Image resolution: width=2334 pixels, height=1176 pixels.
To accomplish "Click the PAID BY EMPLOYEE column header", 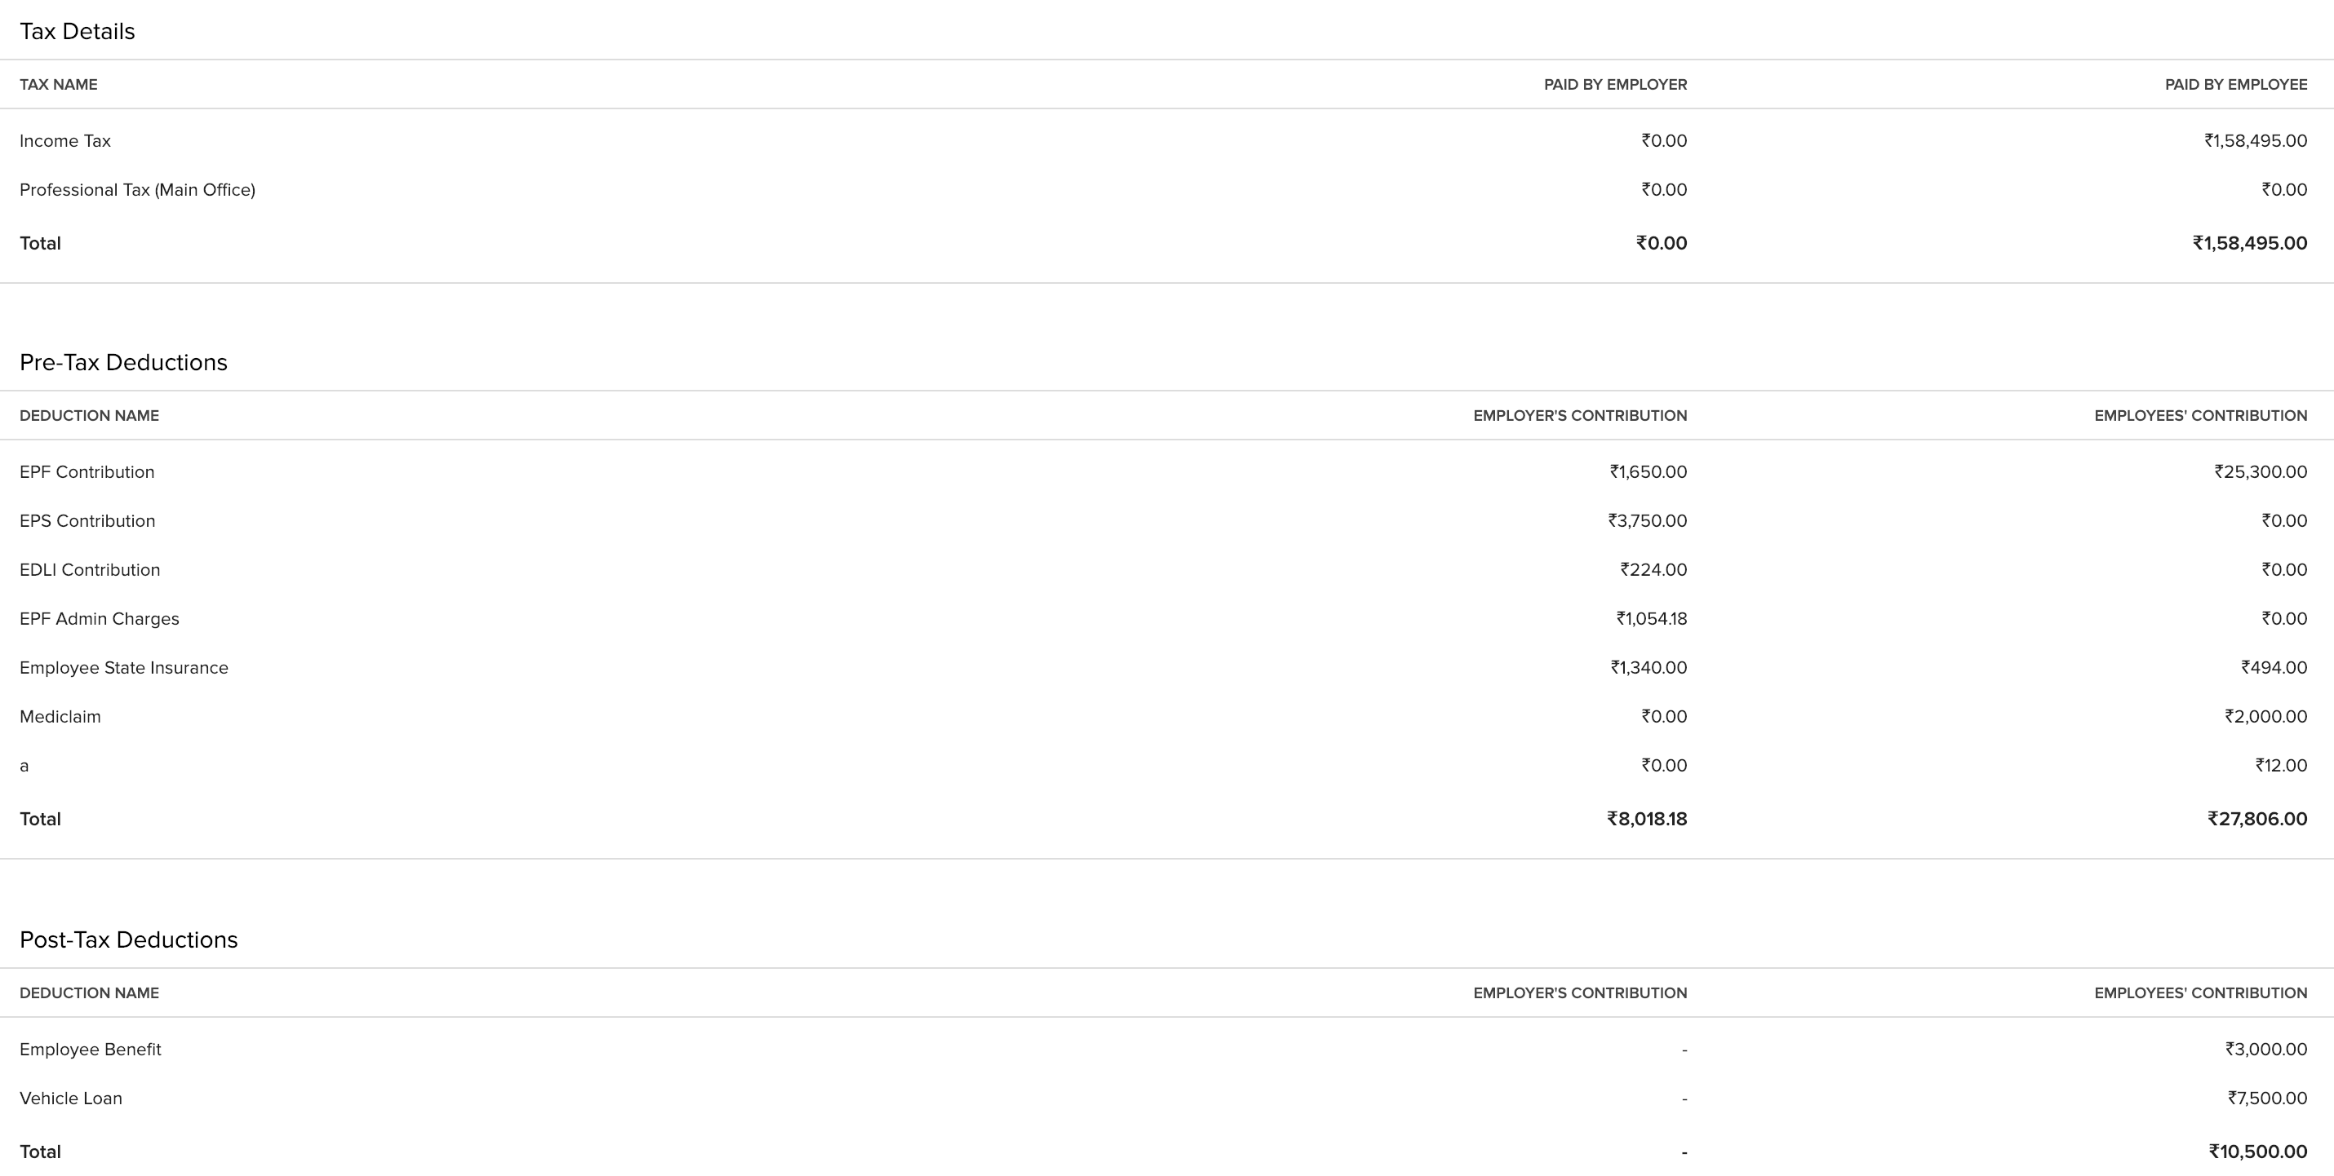I will [x=2235, y=85].
